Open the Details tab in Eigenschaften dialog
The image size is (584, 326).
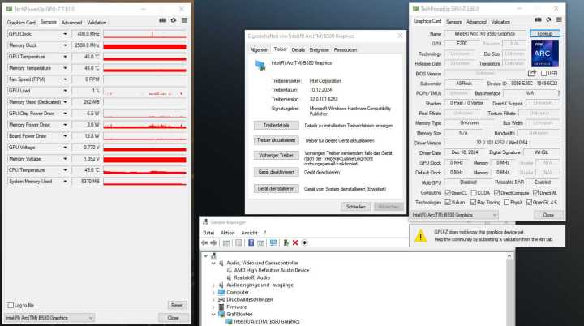(298, 50)
